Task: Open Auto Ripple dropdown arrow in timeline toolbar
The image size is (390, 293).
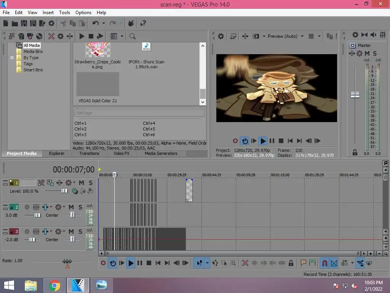Action: tap(352, 263)
